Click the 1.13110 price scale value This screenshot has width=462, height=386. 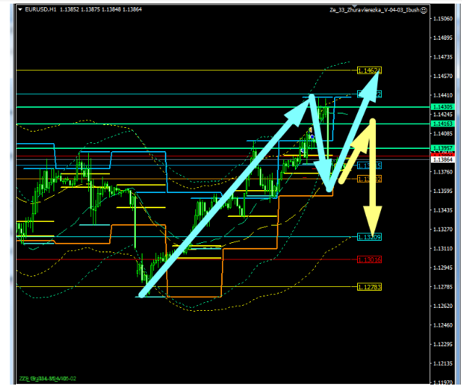pyautogui.click(x=443, y=249)
